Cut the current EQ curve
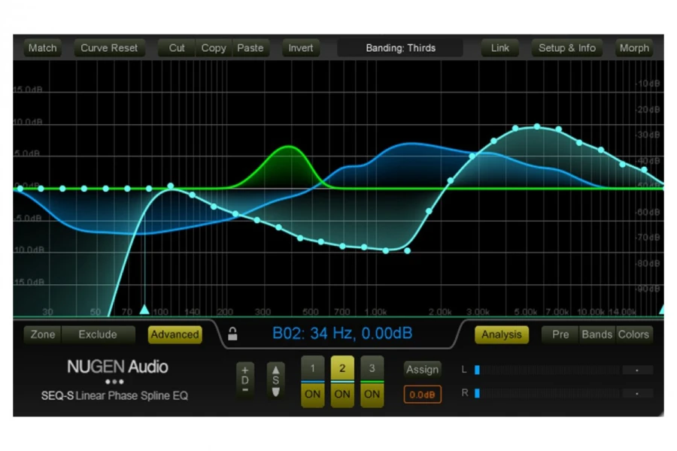The height and width of the screenshot is (451, 677). (177, 48)
